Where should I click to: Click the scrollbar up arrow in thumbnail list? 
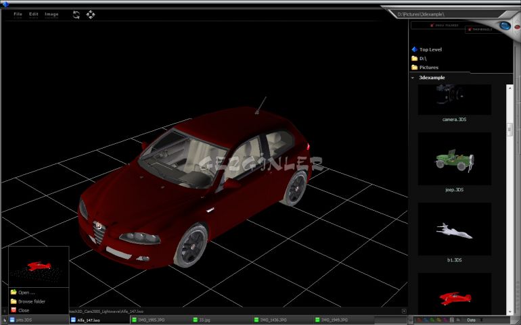[x=509, y=88]
